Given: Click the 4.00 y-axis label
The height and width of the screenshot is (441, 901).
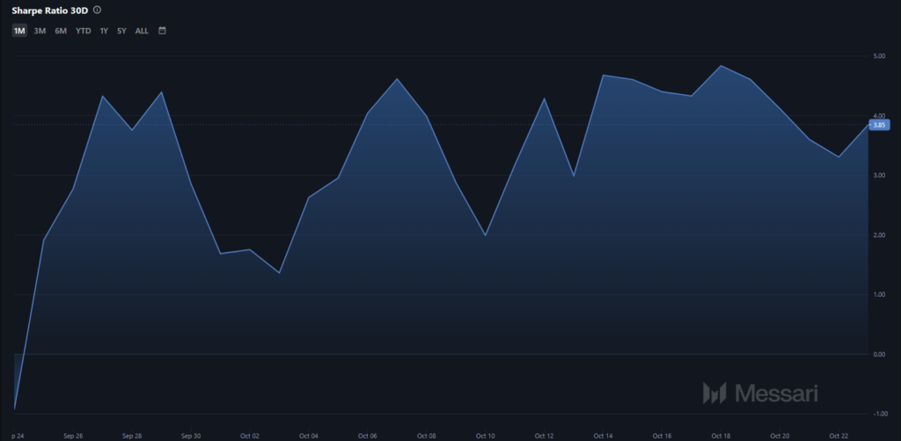Looking at the screenshot, I should tap(879, 115).
